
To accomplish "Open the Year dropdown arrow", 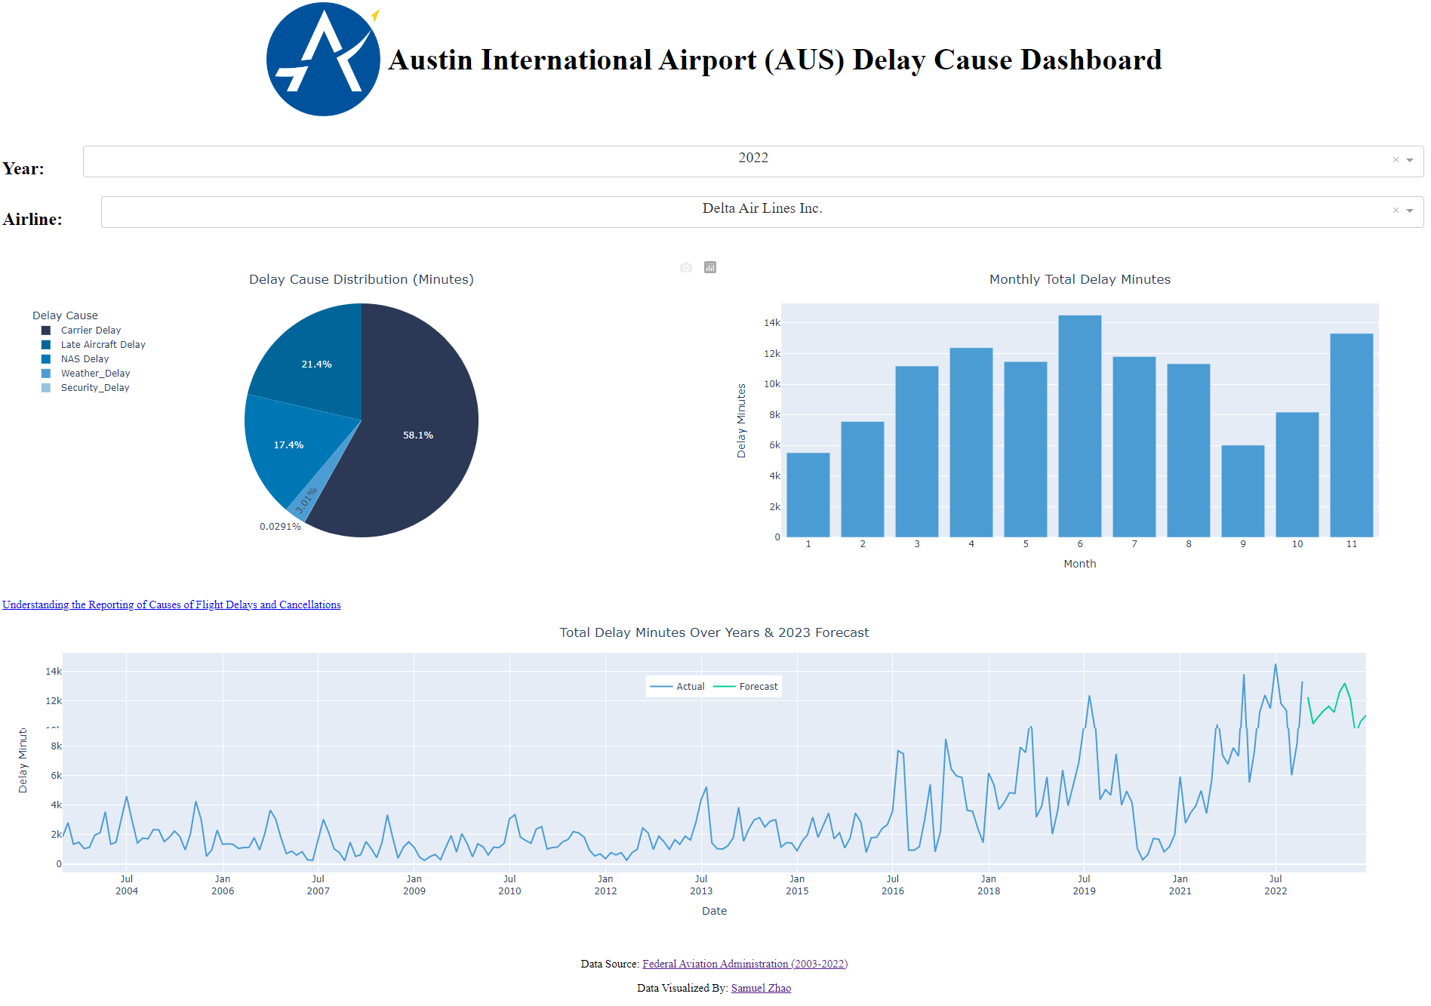I will pos(1409,160).
